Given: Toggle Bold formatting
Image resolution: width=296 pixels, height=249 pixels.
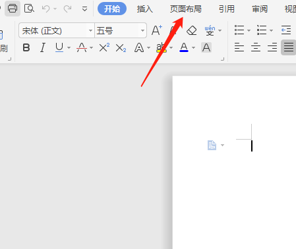Looking at the screenshot, I should tap(26, 47).
